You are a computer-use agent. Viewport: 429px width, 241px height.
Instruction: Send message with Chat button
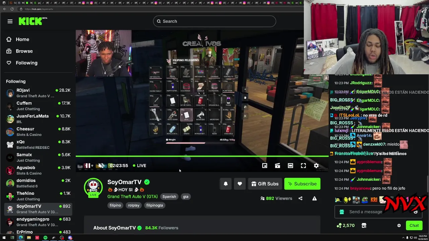pos(414,226)
